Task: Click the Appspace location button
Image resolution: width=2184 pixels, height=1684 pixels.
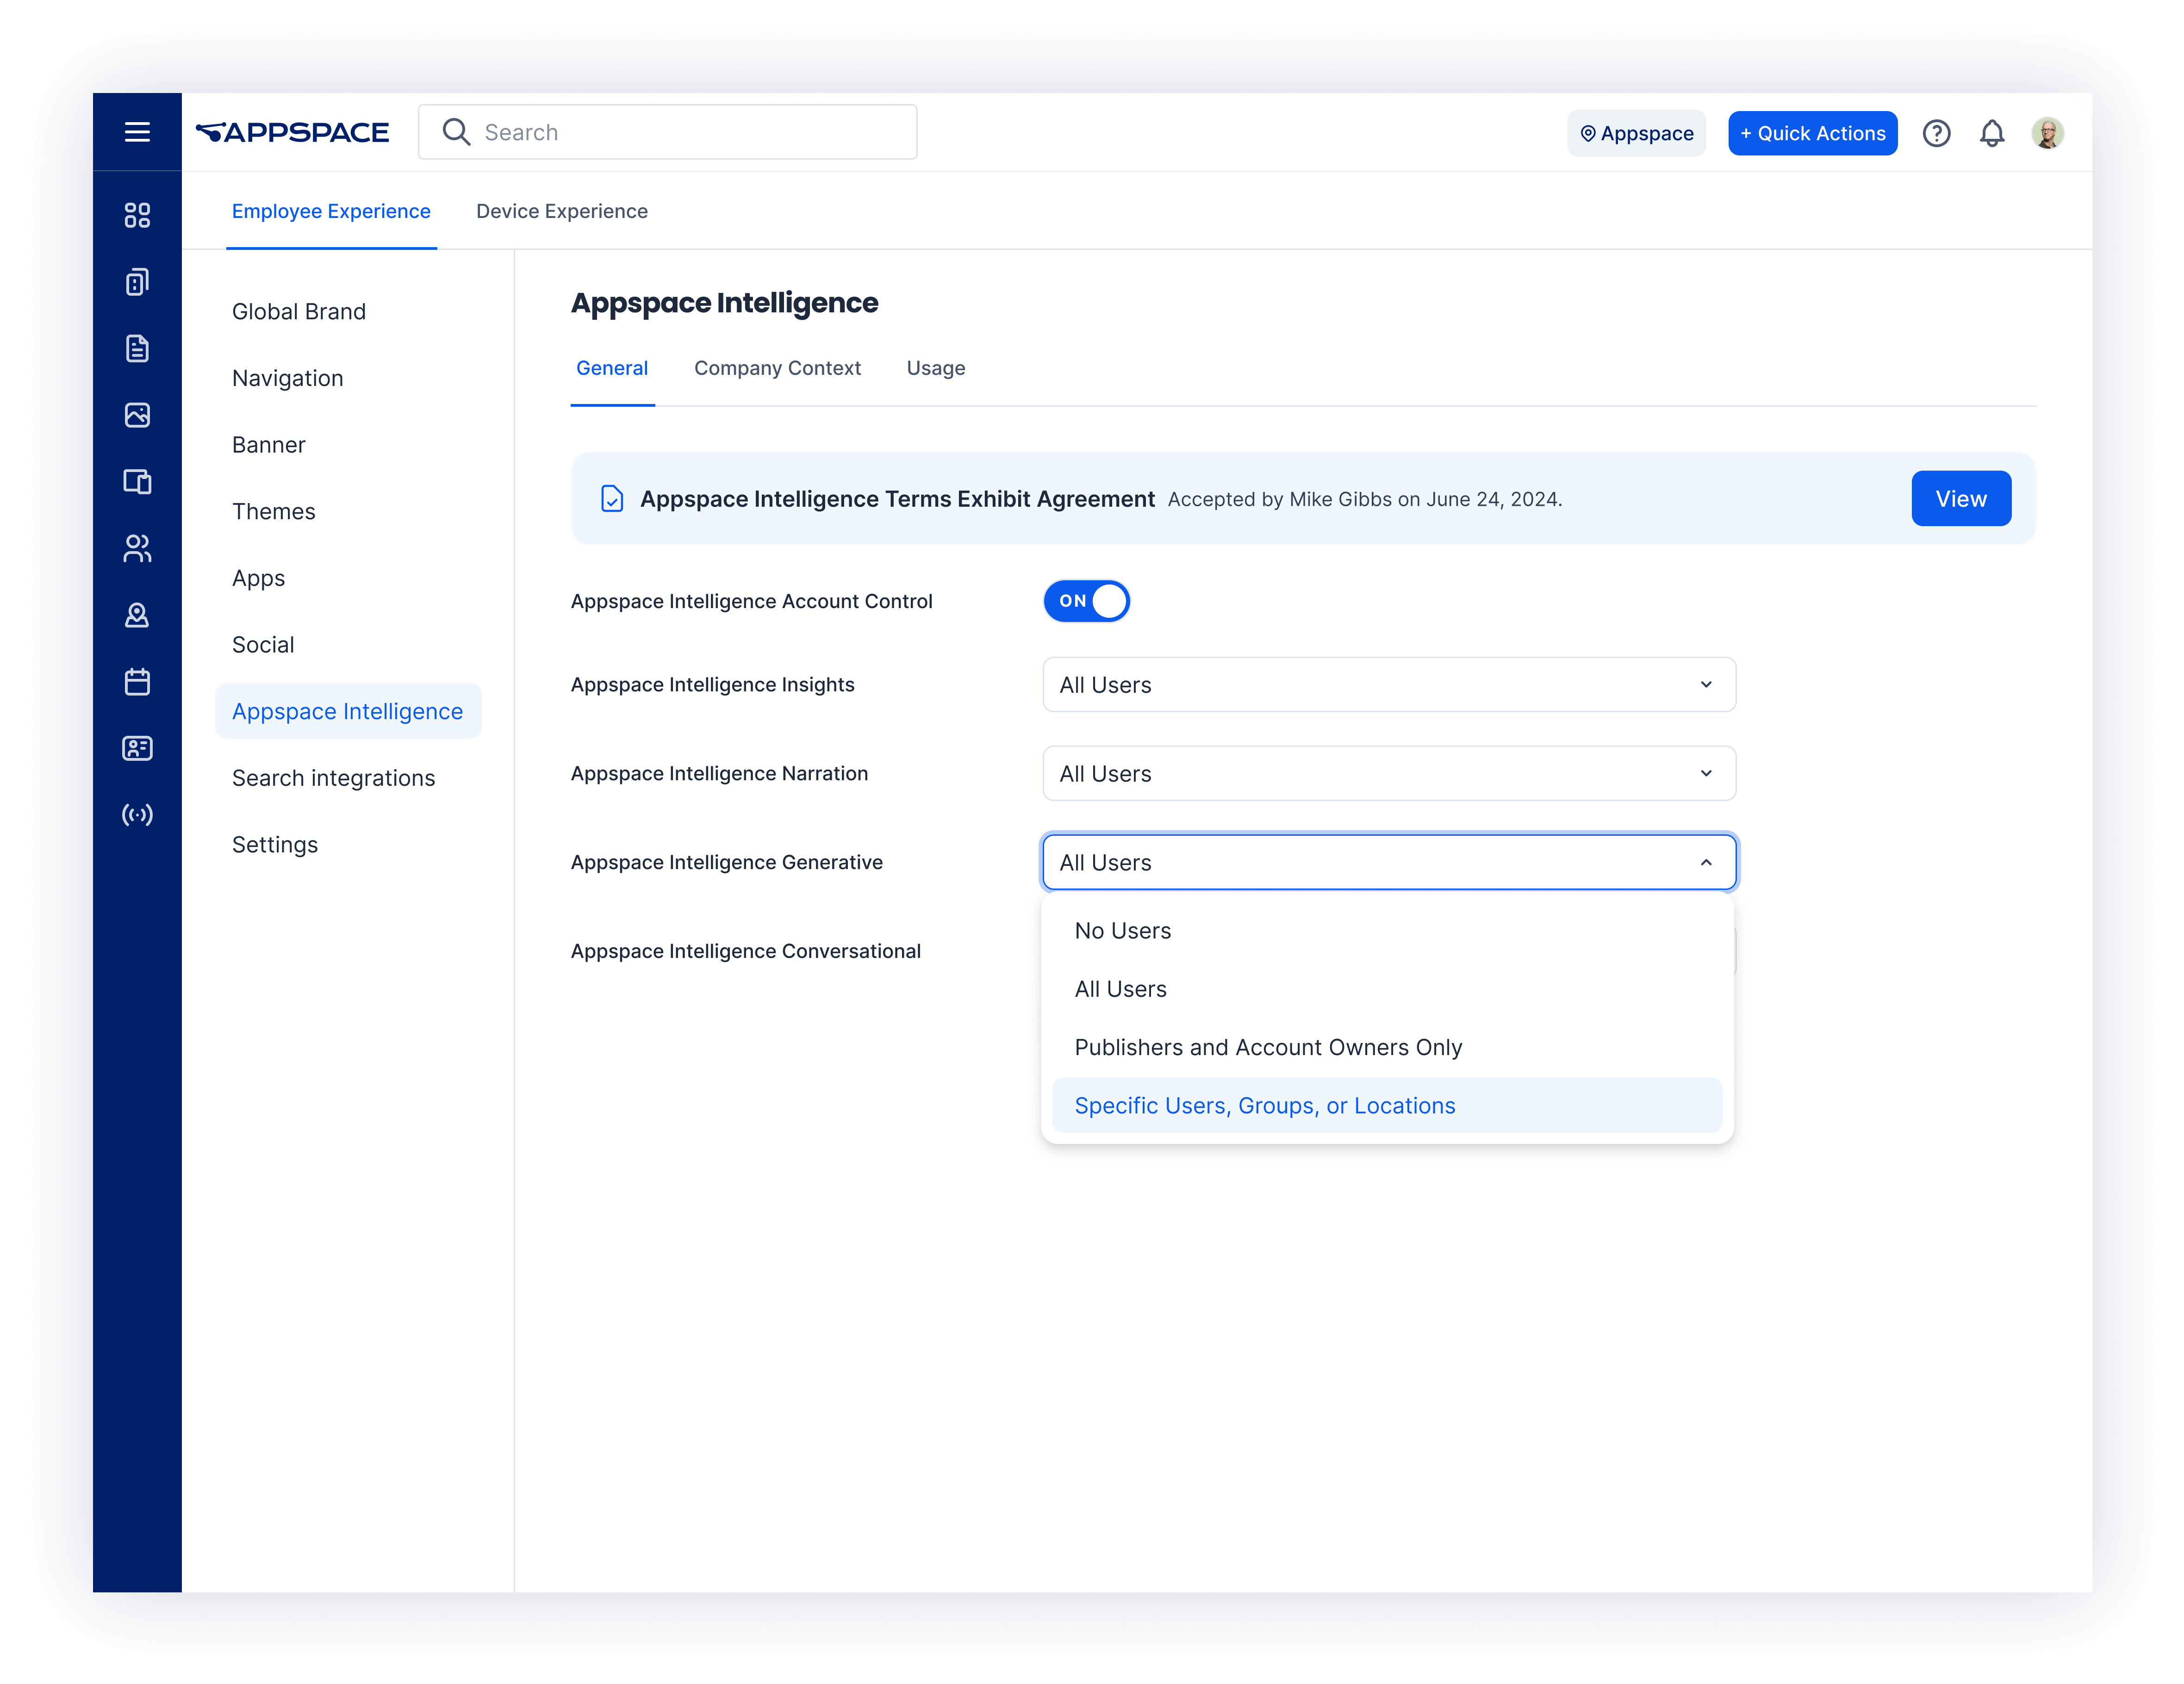Action: (x=1636, y=133)
